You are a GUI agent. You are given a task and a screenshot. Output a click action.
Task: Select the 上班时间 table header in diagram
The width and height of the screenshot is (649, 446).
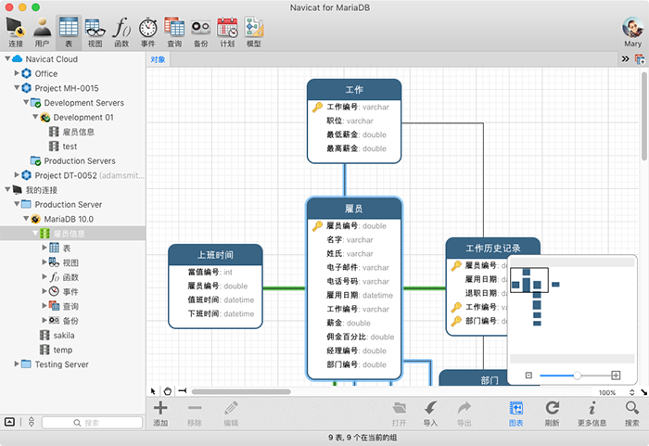[x=215, y=255]
